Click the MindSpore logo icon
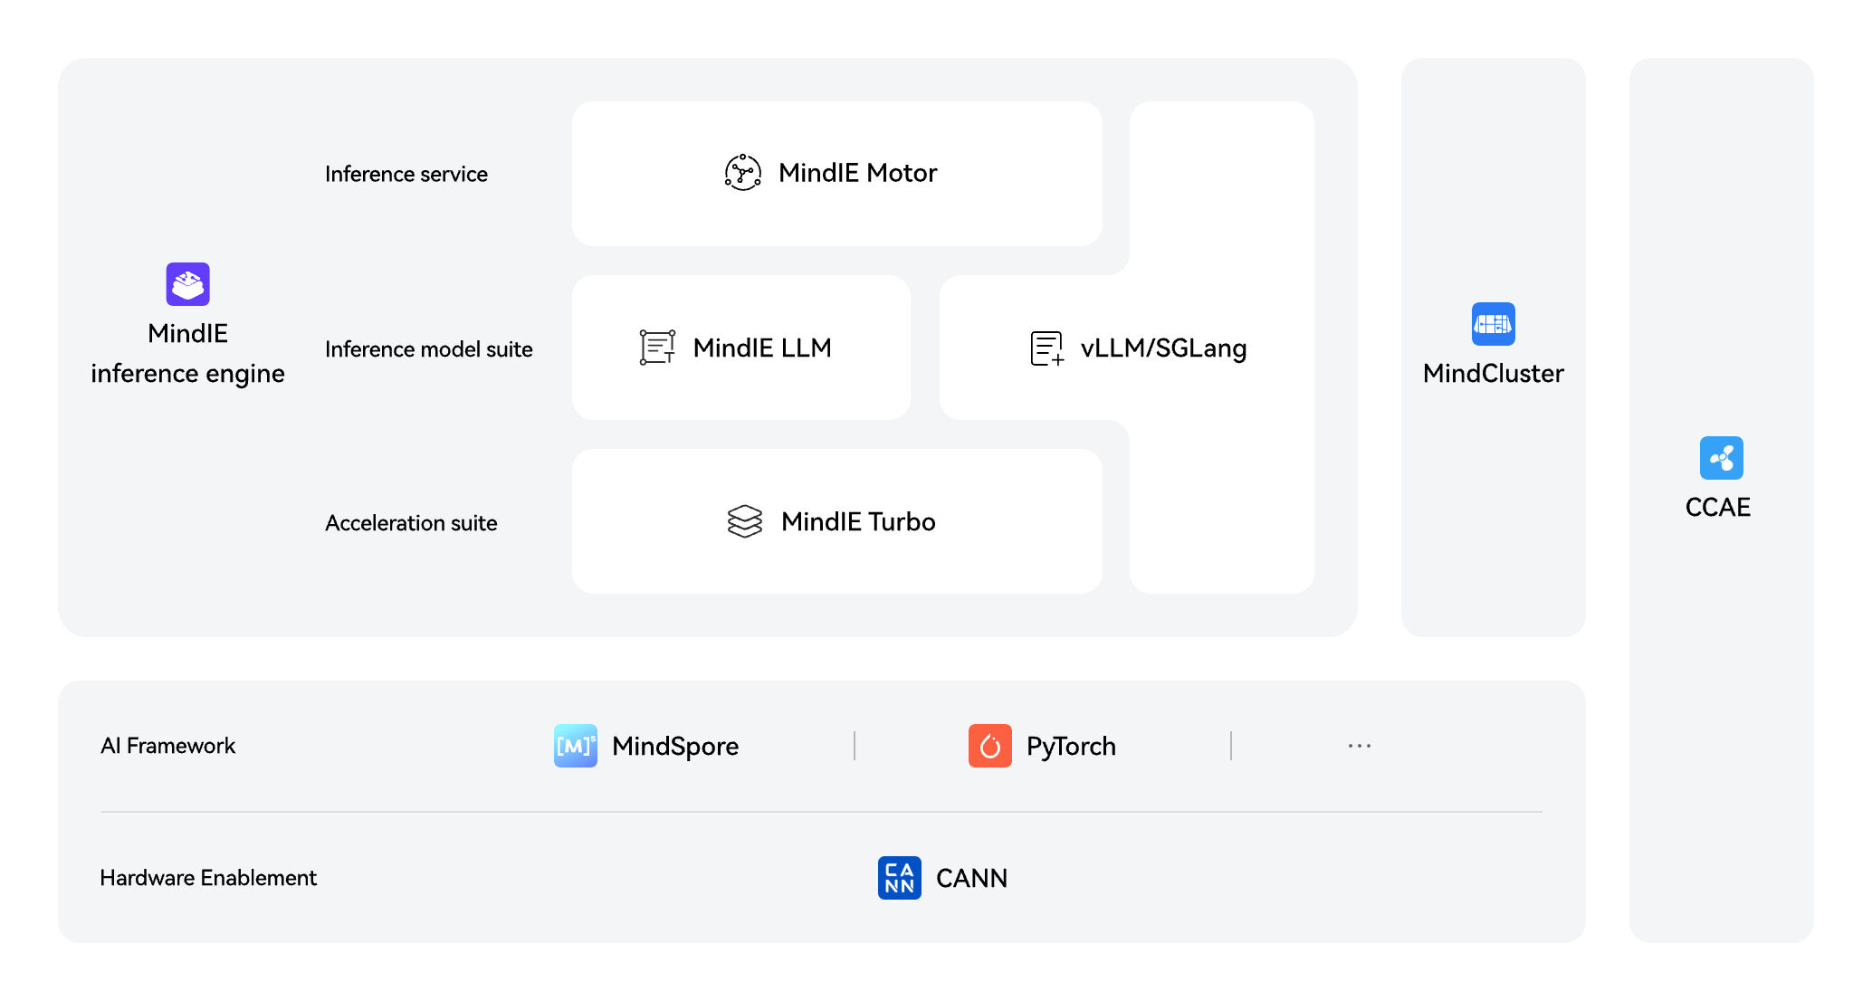The image size is (1872, 1001). click(575, 746)
